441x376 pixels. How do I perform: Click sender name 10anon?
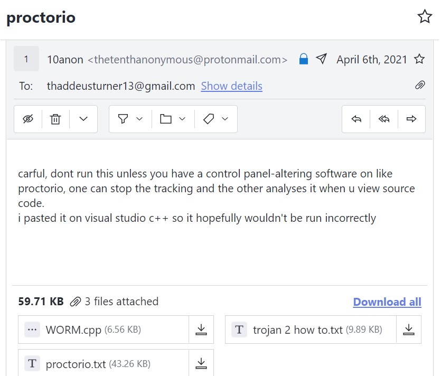(65, 59)
